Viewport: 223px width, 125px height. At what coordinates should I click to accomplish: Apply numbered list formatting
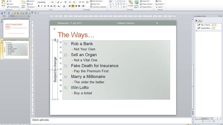coord(74,2)
